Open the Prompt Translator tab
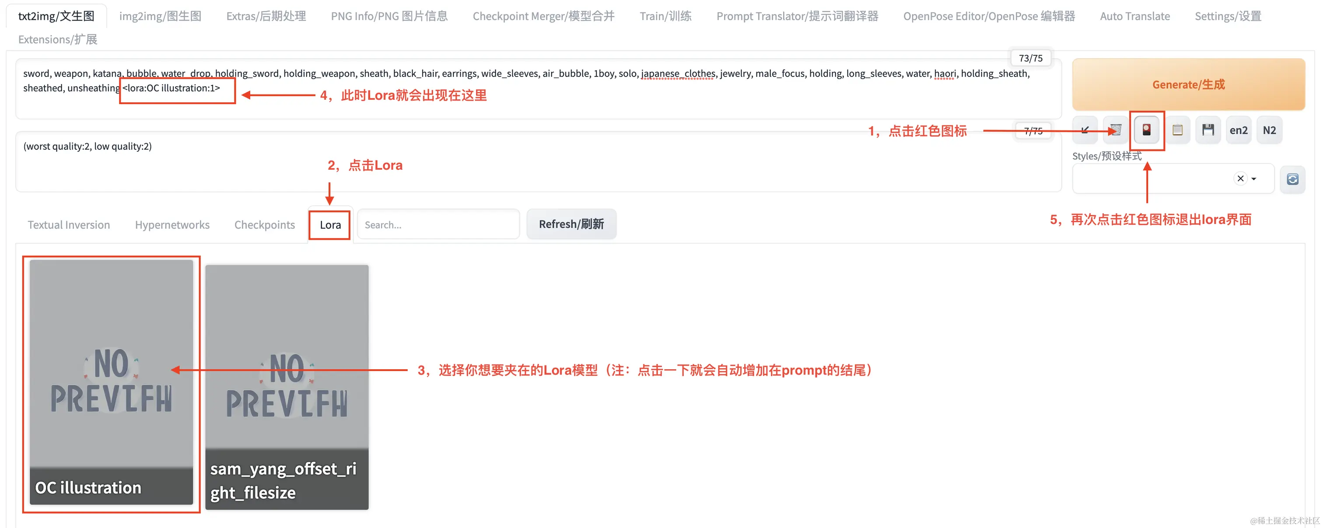 [797, 16]
